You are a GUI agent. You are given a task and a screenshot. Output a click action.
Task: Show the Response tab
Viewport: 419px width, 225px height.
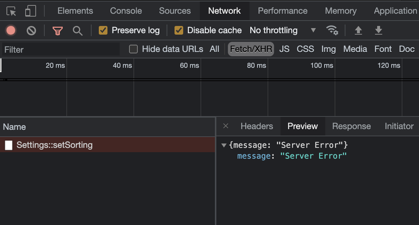point(352,126)
